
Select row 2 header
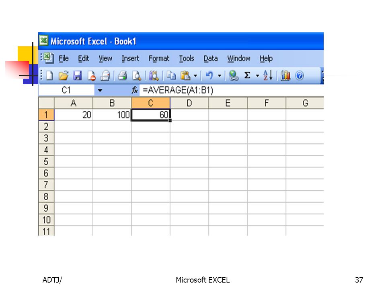[46, 126]
